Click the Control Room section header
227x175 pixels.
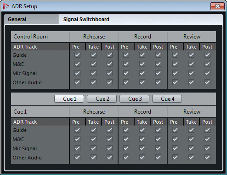[30, 37]
